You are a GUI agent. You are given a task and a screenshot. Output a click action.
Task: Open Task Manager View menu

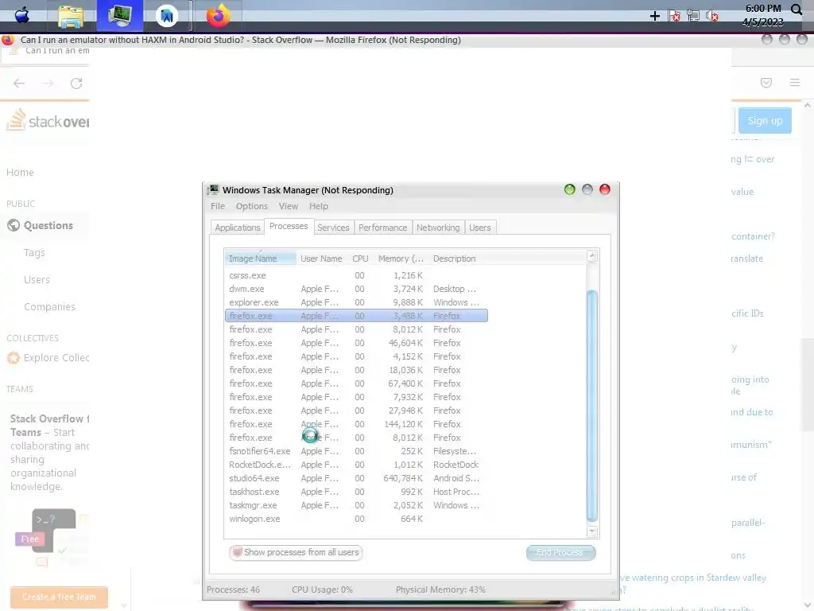pos(288,206)
